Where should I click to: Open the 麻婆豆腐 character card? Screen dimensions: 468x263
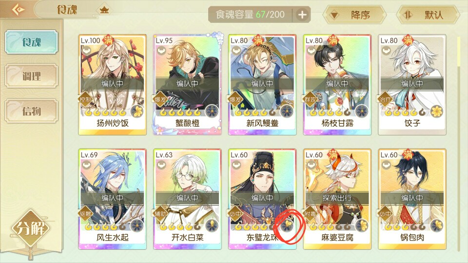click(337, 199)
